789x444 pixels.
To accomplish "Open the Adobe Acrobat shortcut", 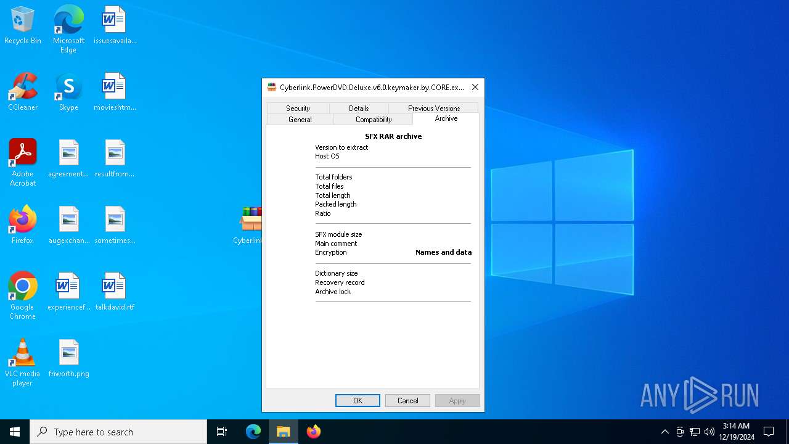I will 23,163.
